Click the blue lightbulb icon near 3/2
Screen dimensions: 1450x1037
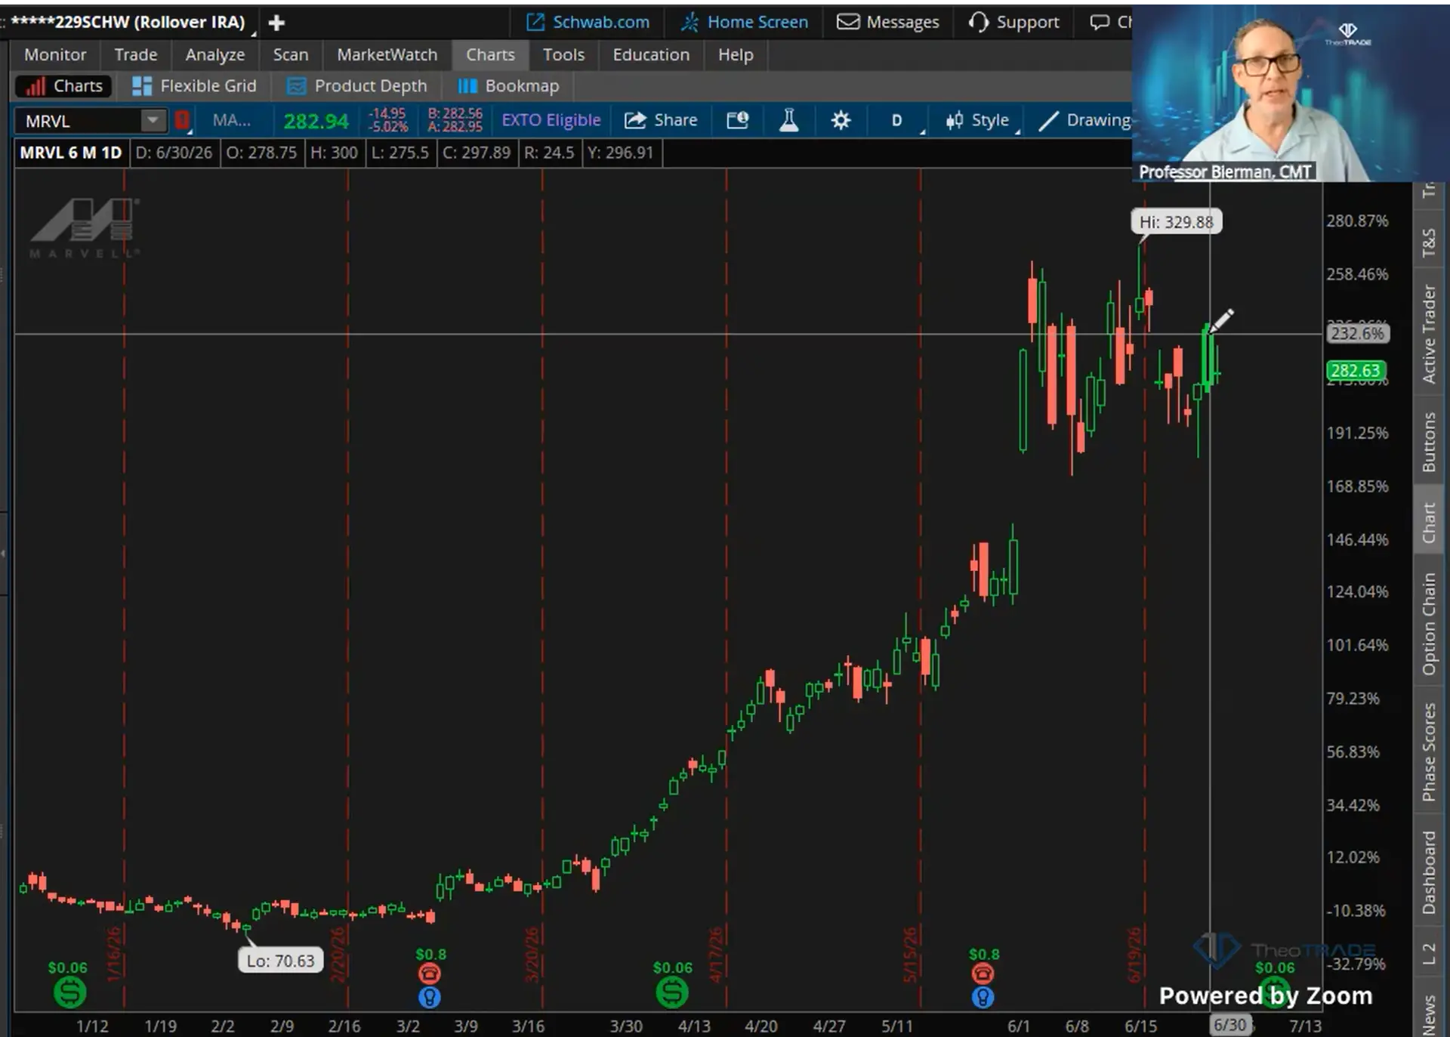click(430, 998)
